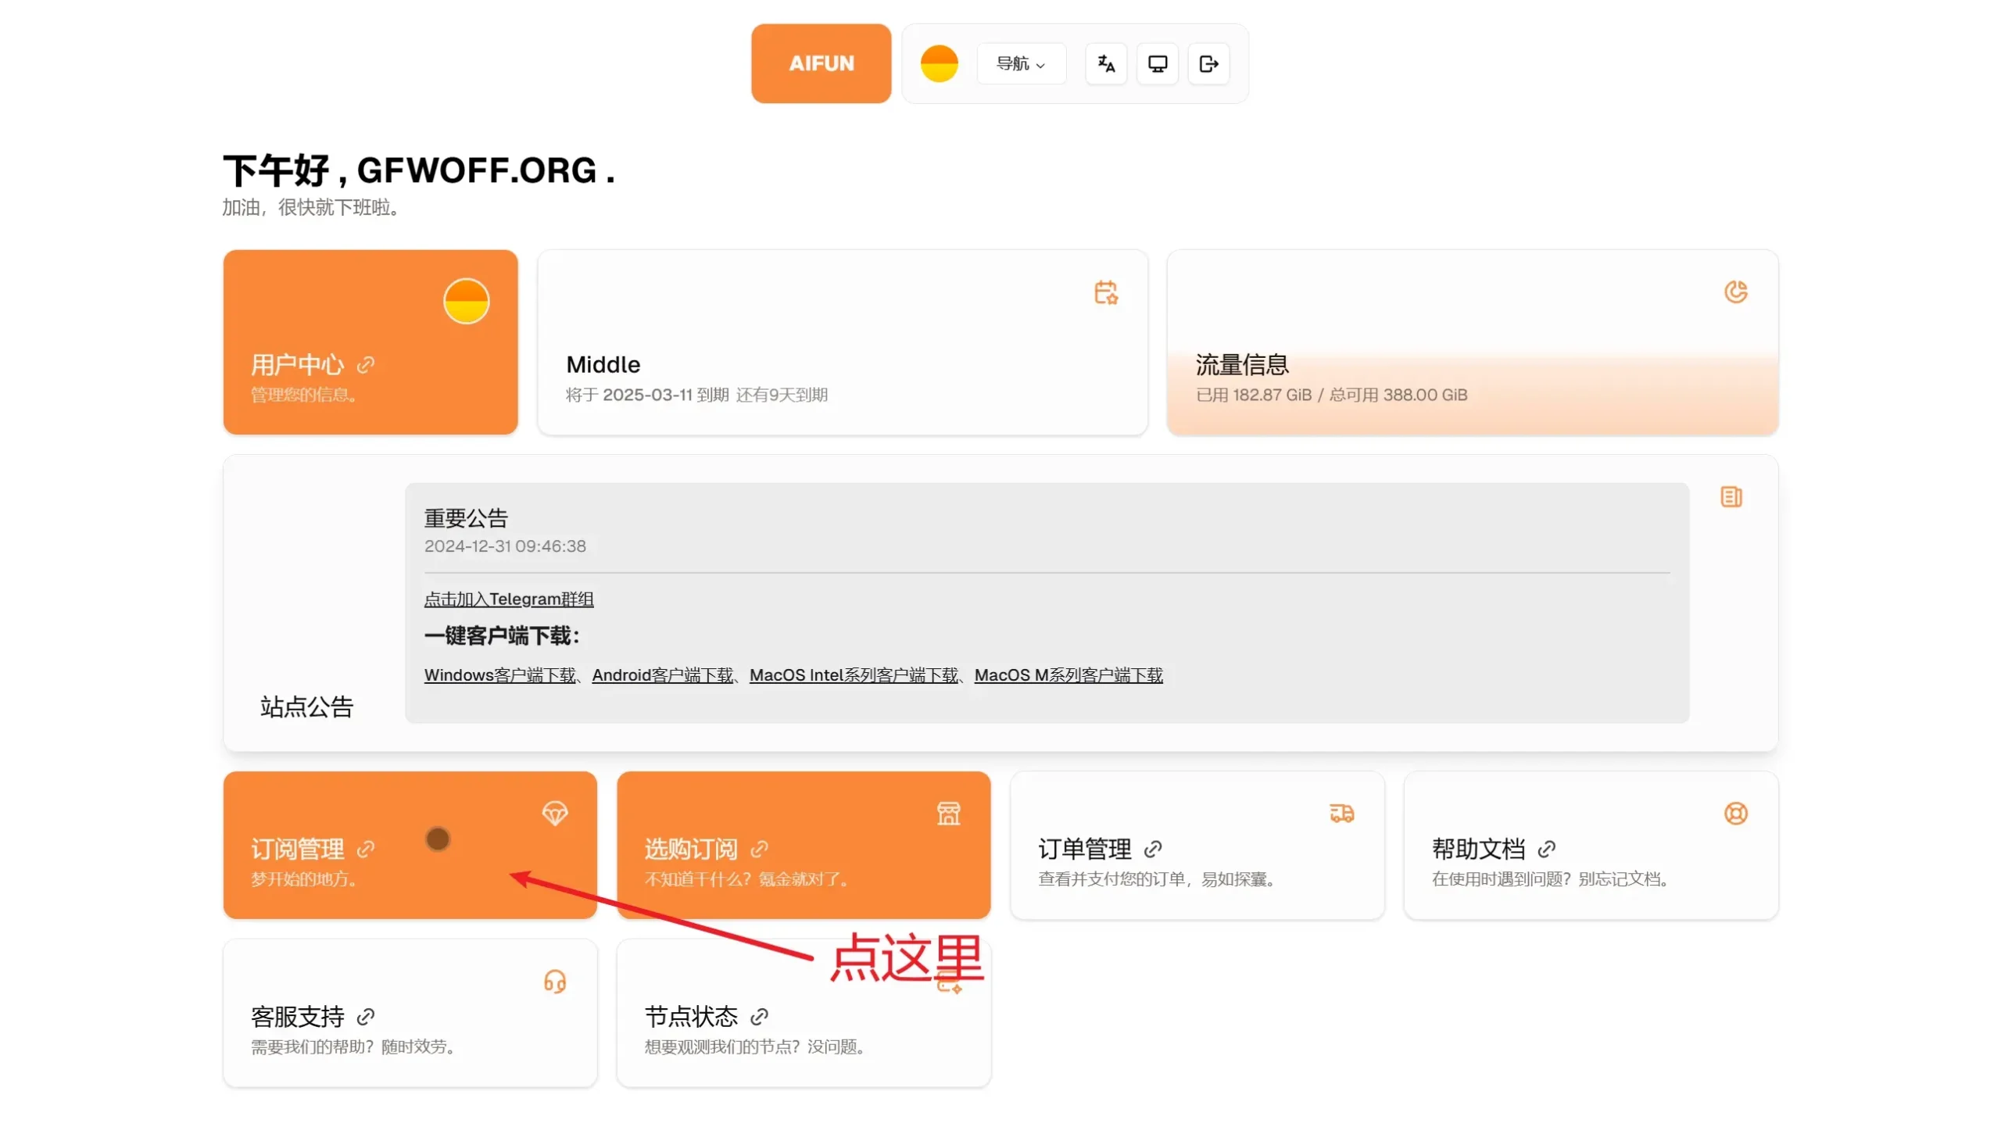This screenshot has width=2001, height=1127.
Task: Click the lifebuoy icon in 帮助文档 card
Action: tap(1735, 814)
